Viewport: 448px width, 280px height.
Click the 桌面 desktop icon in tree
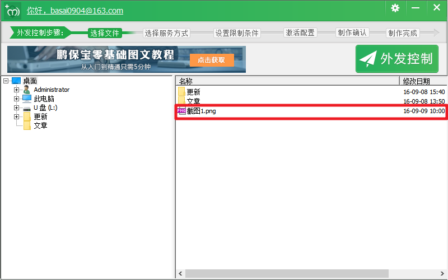click(16, 81)
